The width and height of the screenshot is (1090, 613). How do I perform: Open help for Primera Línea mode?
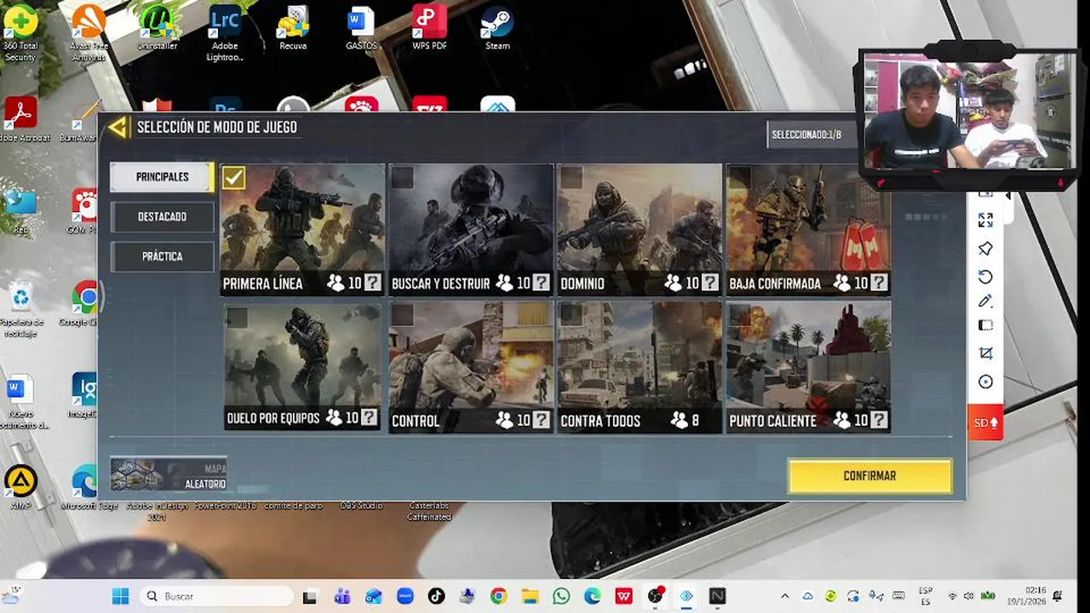tap(373, 283)
